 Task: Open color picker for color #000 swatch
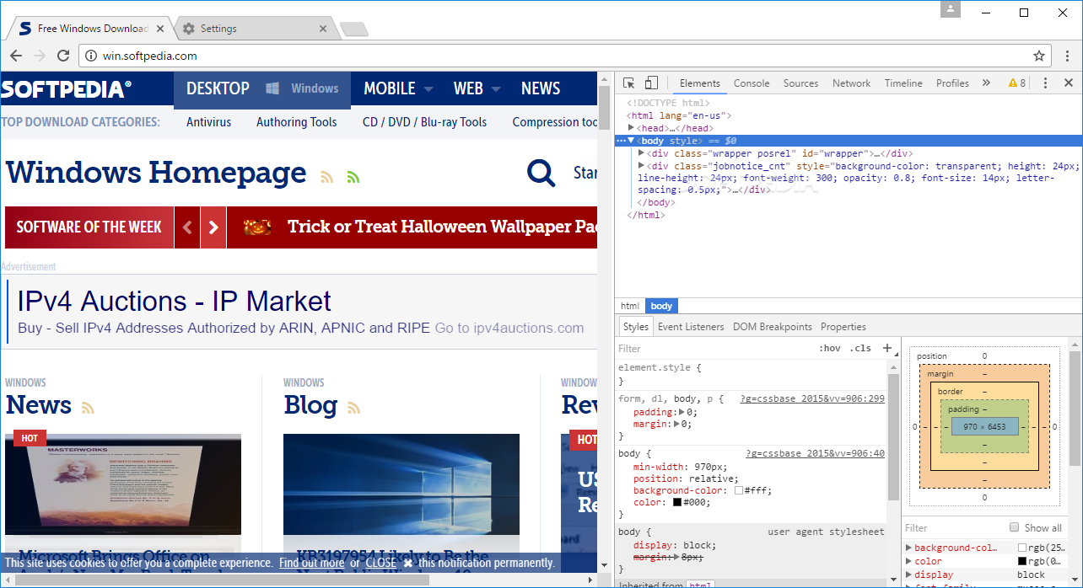[x=676, y=502]
